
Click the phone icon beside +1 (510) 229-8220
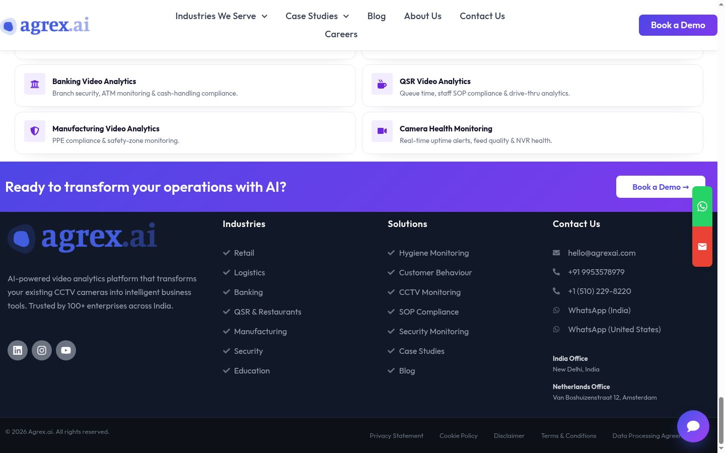(556, 291)
